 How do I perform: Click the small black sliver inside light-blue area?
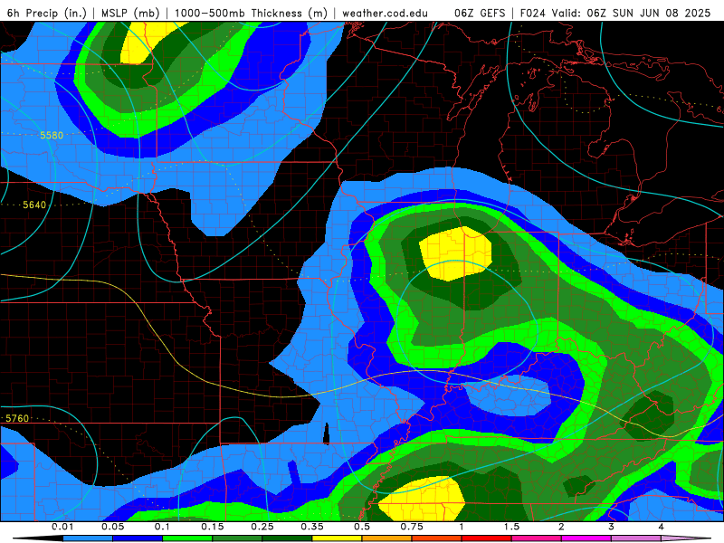tap(327, 434)
